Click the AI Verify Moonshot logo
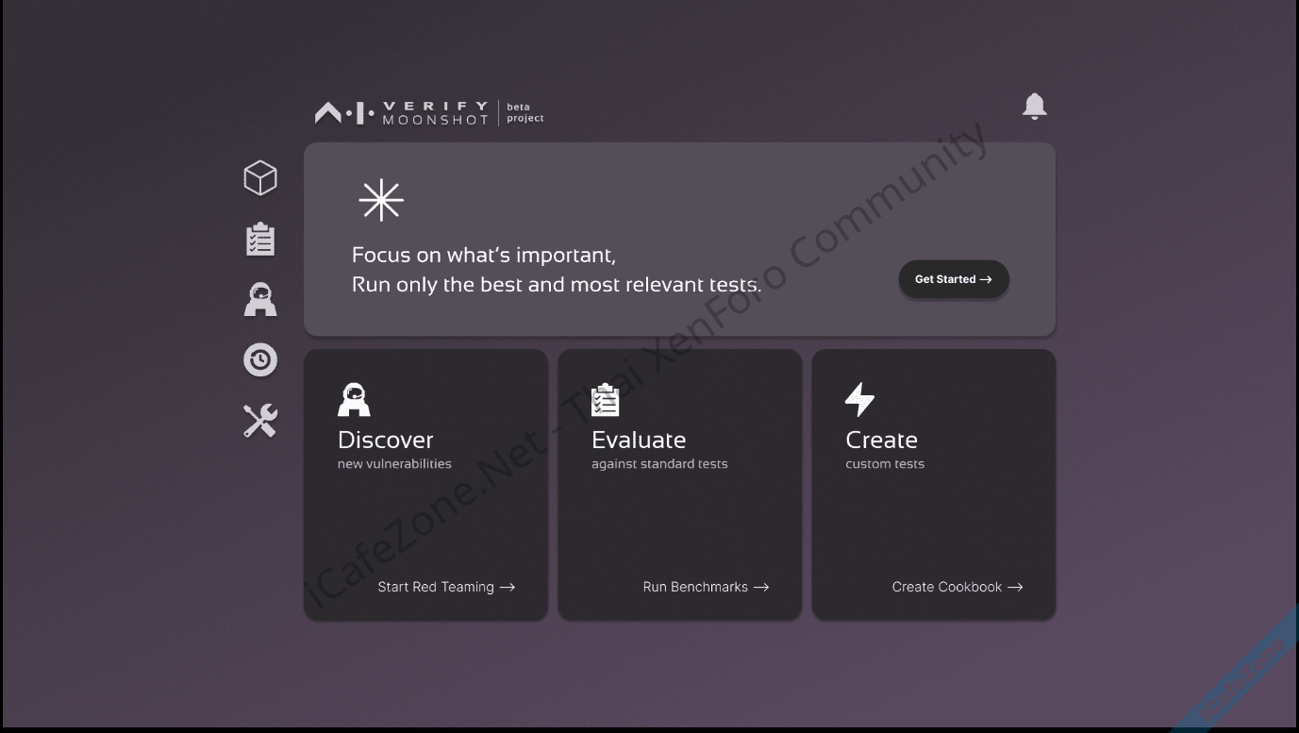Image resolution: width=1299 pixels, height=733 pixels. point(402,113)
